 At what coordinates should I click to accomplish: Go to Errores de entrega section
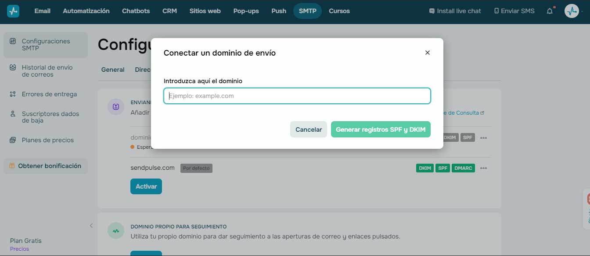coord(49,94)
